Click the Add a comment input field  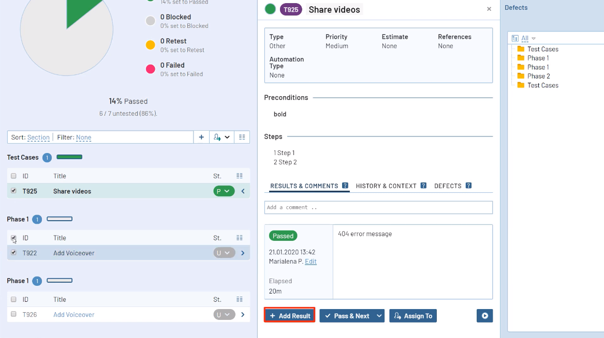(378, 207)
